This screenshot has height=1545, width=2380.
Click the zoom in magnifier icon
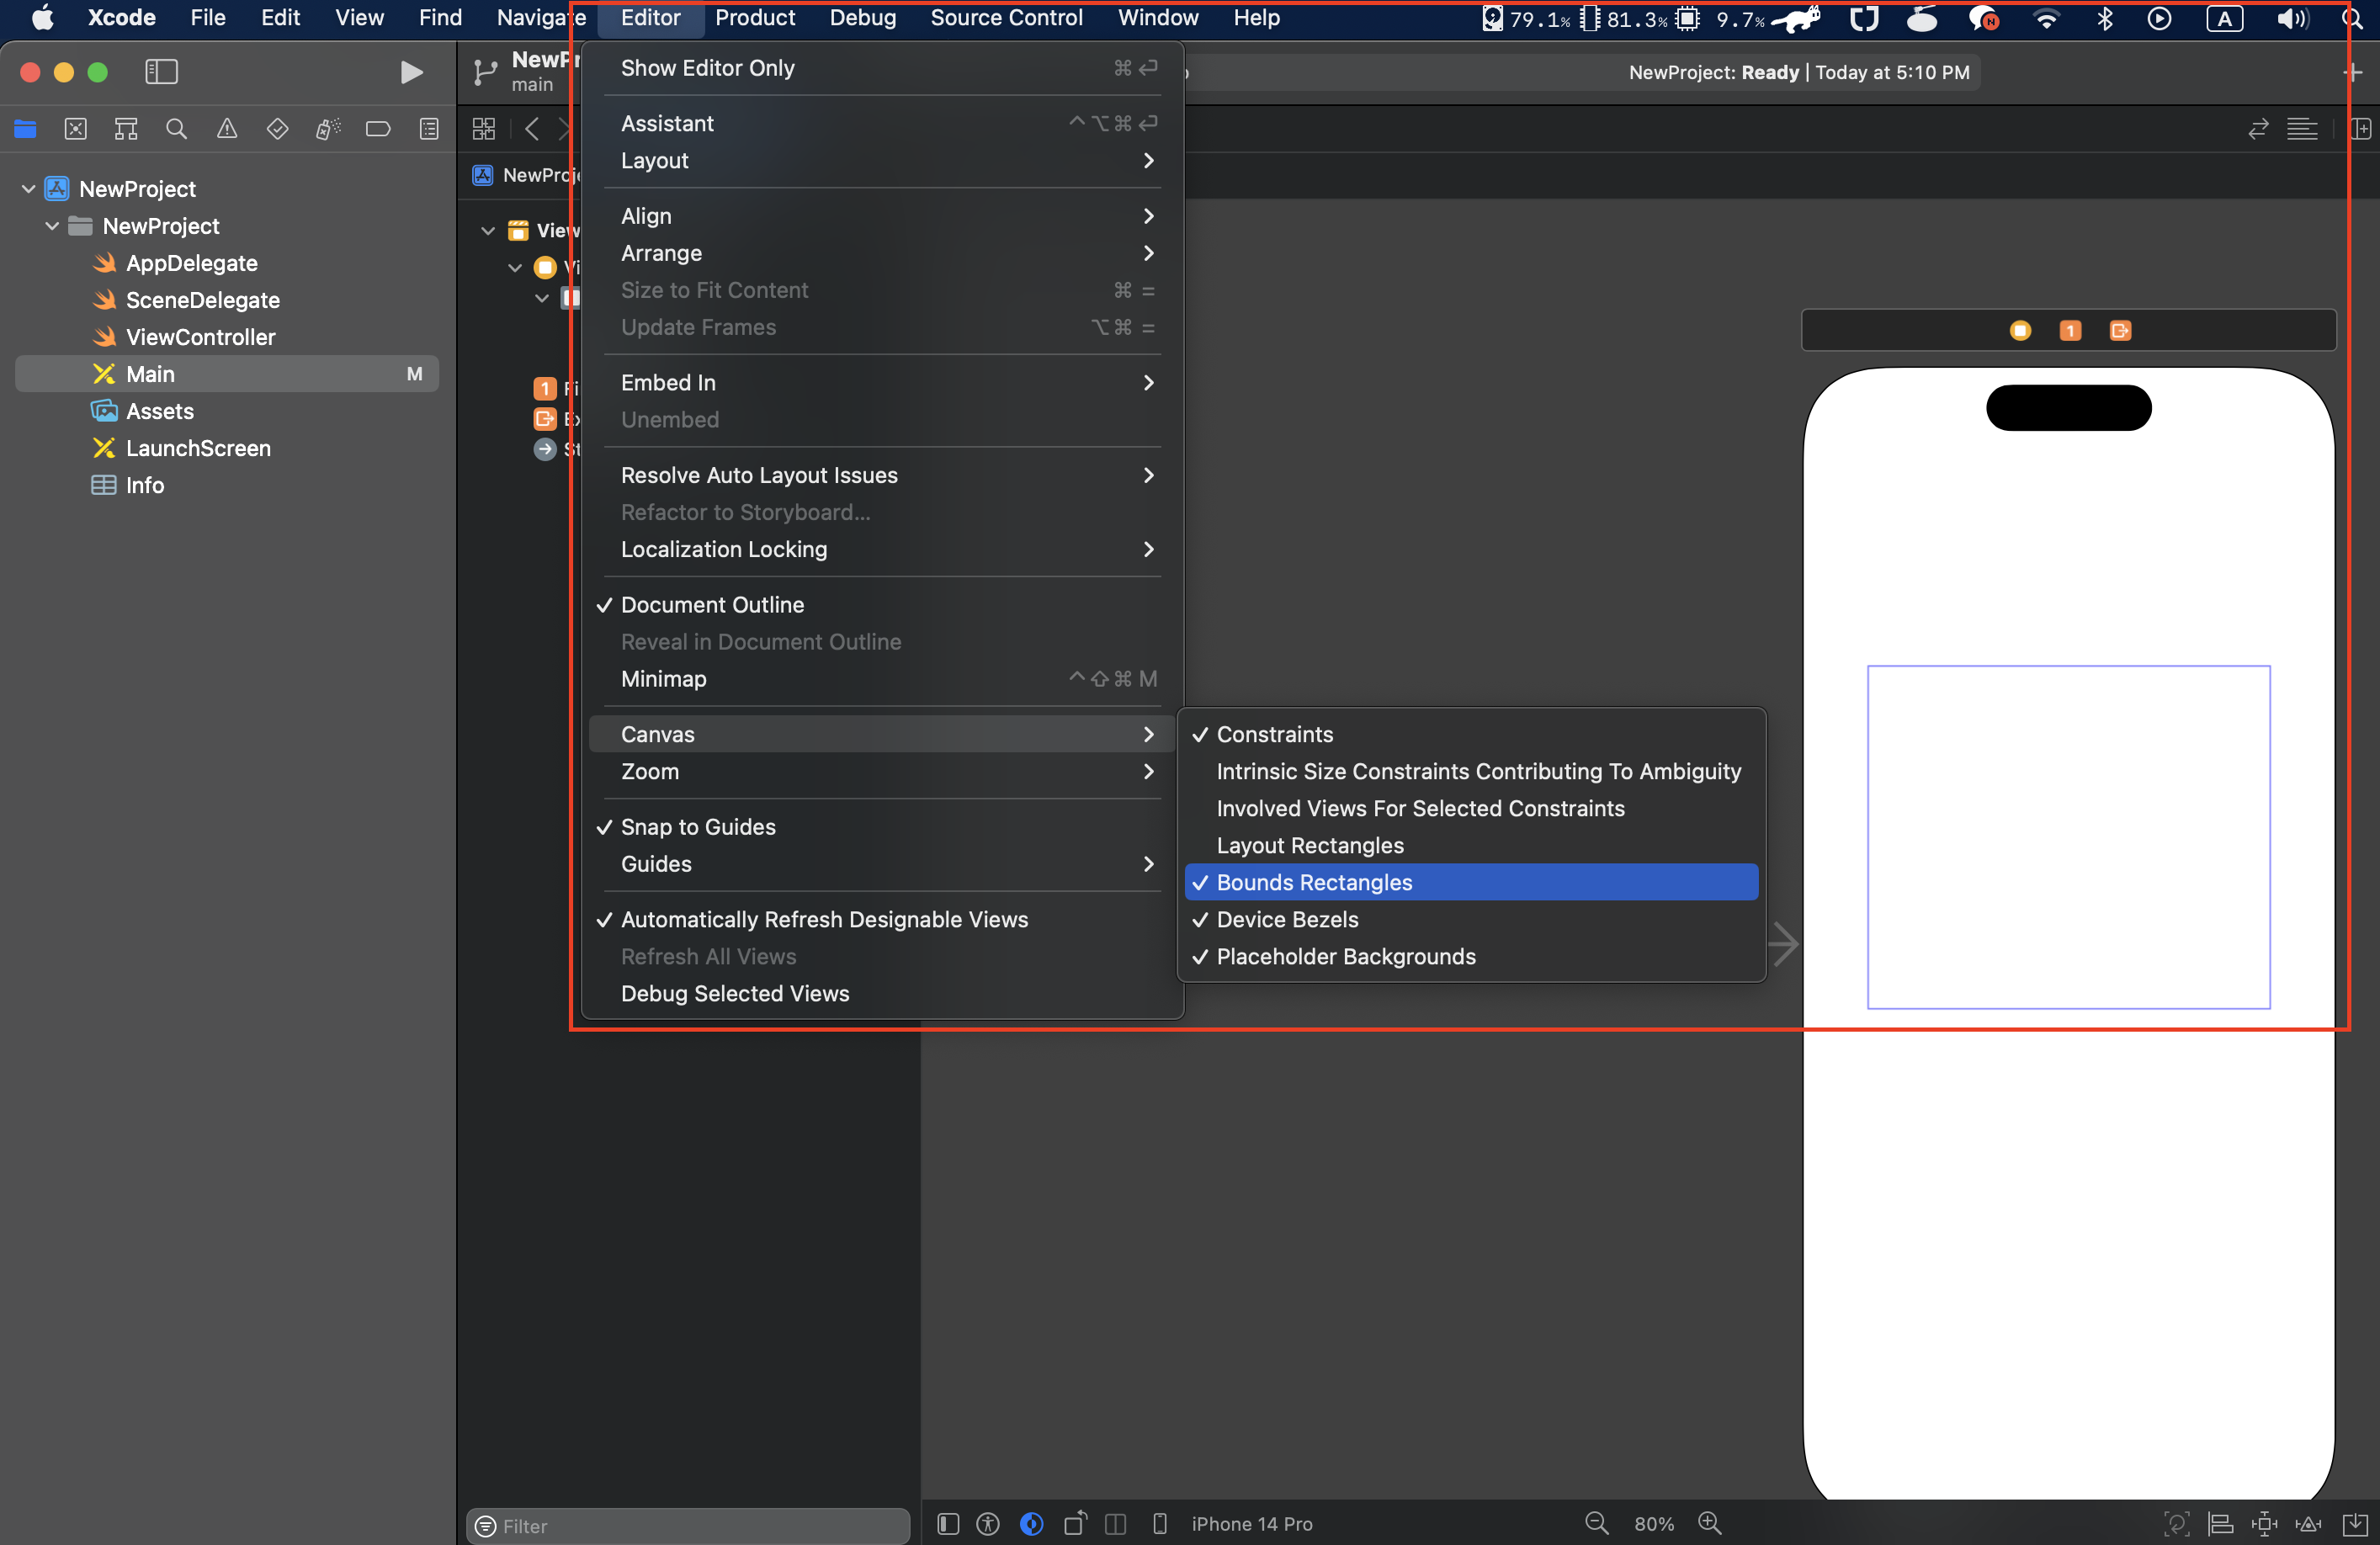tap(1710, 1523)
